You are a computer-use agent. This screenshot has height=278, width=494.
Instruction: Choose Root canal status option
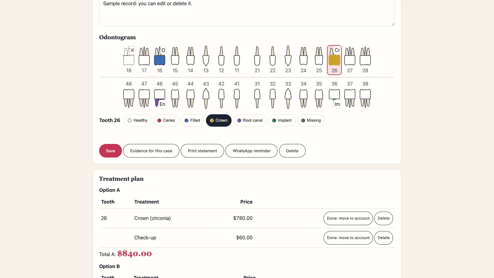[x=250, y=120]
